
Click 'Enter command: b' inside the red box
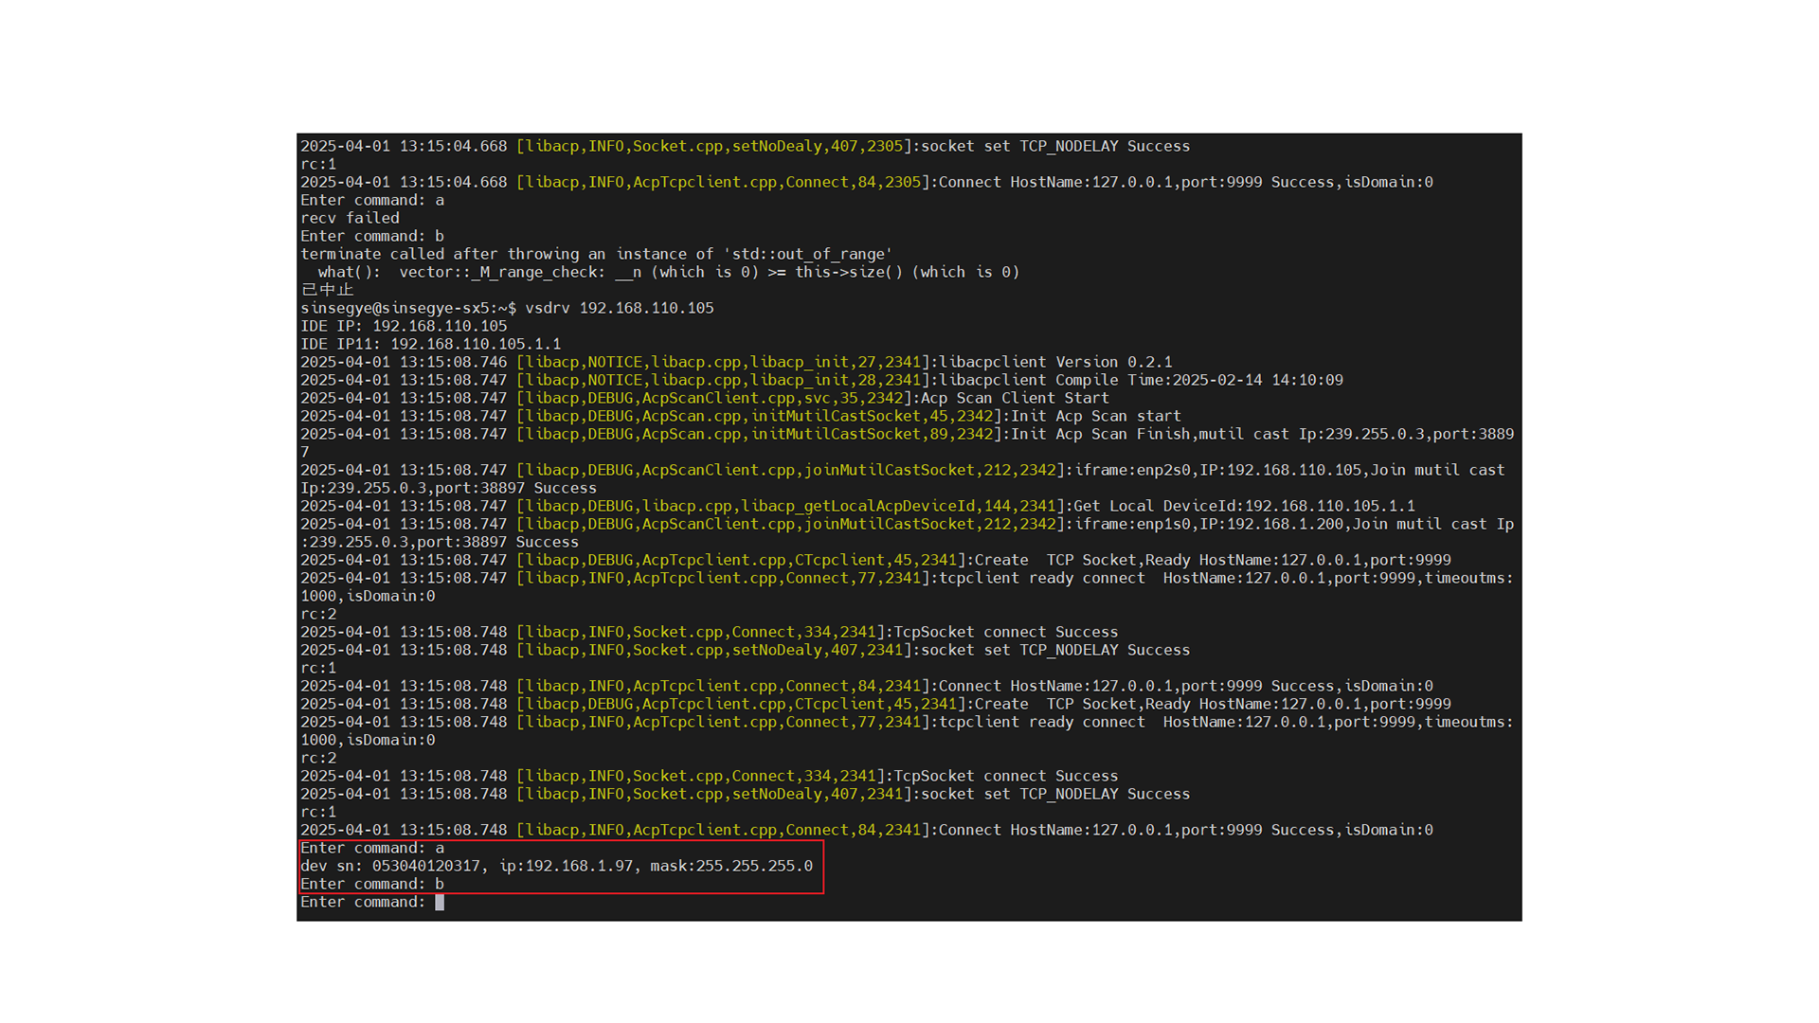[x=372, y=884]
